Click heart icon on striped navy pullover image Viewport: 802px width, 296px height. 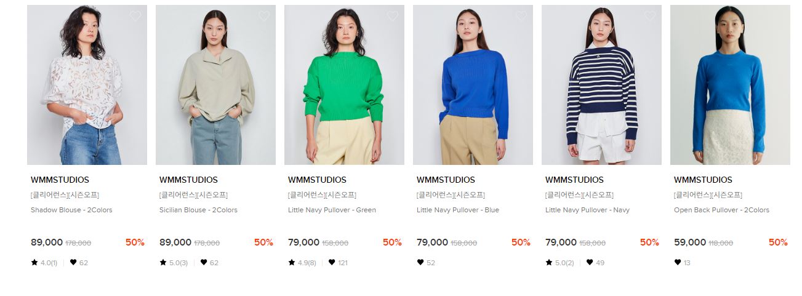650,16
